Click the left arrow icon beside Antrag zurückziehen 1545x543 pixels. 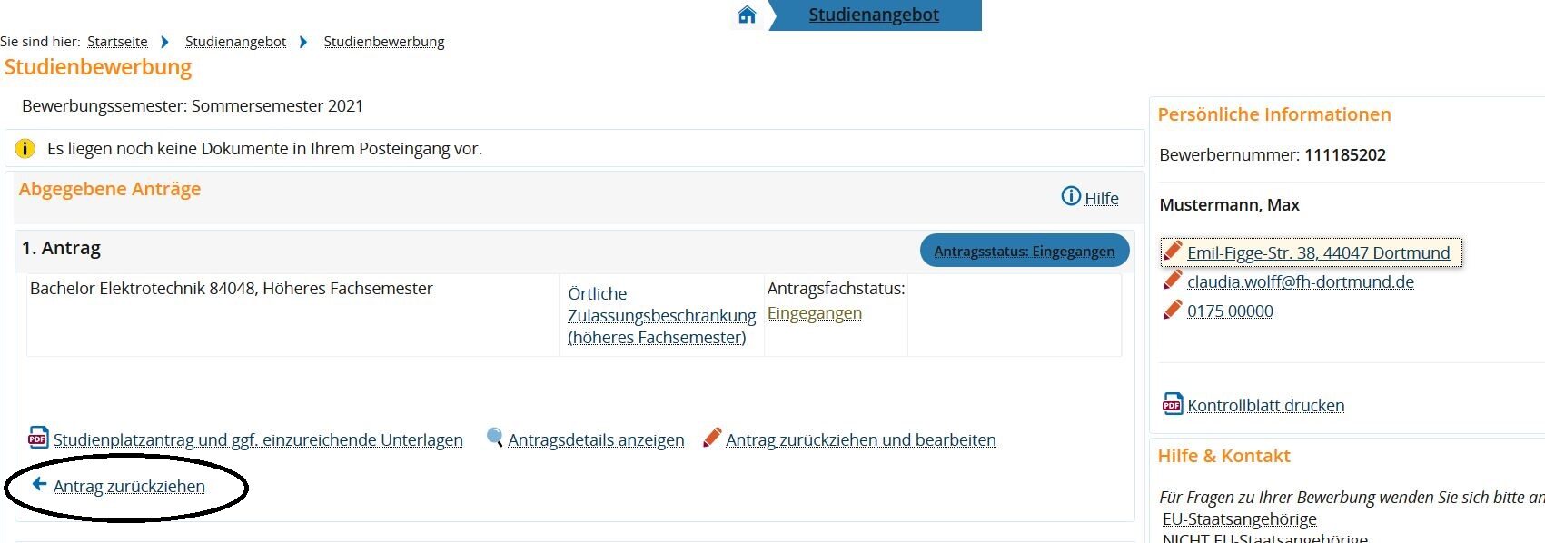39,485
